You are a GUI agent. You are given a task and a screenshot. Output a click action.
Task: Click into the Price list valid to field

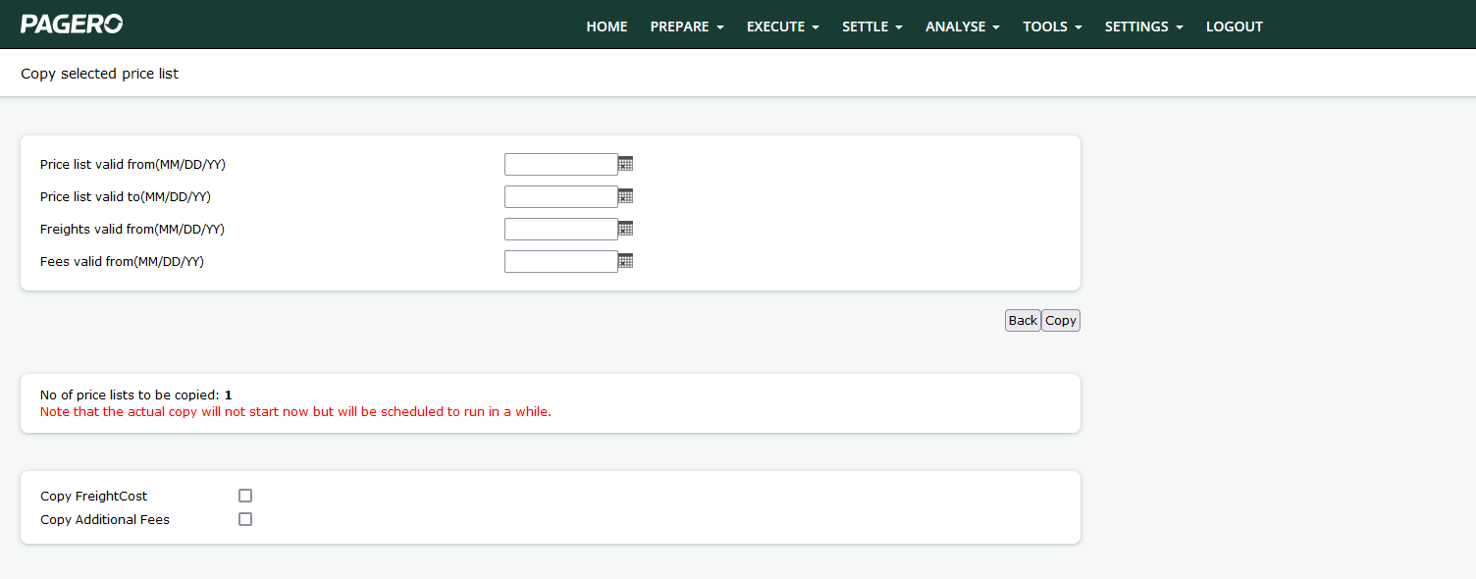[x=560, y=196]
